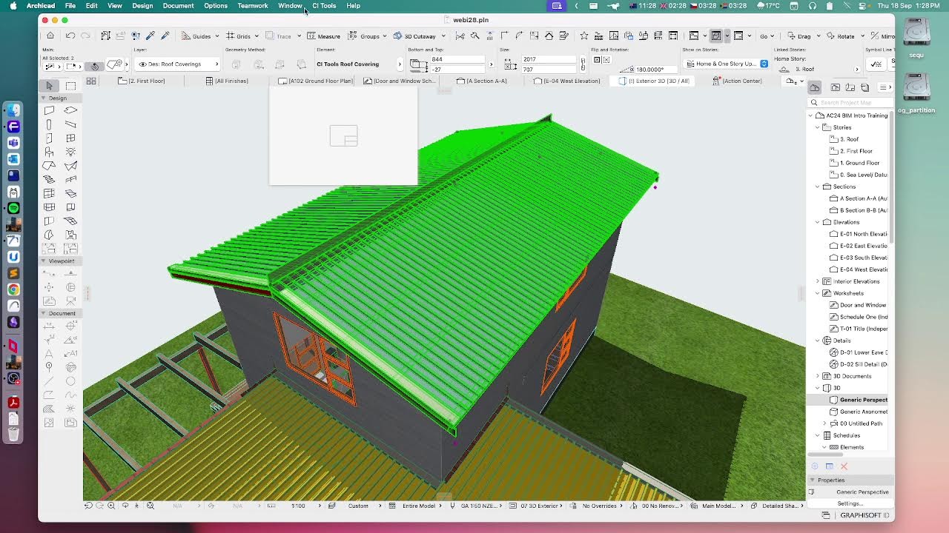Toggle the Grids snap icon

point(231,36)
